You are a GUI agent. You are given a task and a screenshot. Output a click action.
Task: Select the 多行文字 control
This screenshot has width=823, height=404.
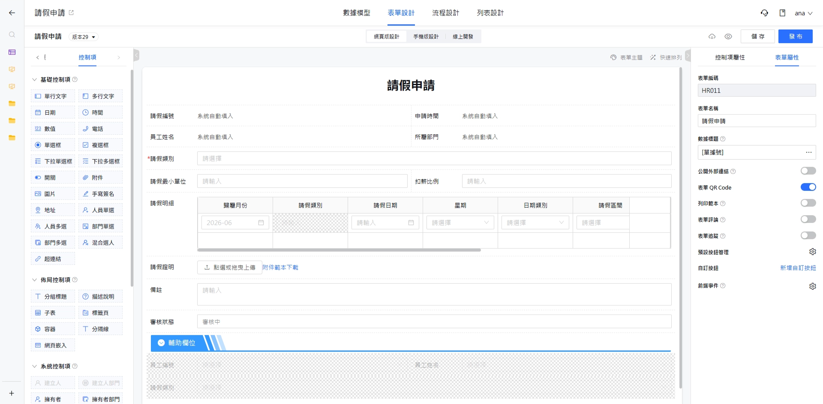coord(100,96)
